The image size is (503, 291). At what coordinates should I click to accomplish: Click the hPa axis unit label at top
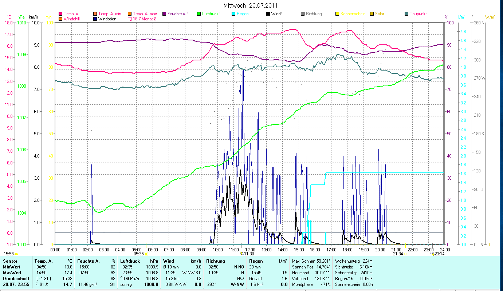21,17
